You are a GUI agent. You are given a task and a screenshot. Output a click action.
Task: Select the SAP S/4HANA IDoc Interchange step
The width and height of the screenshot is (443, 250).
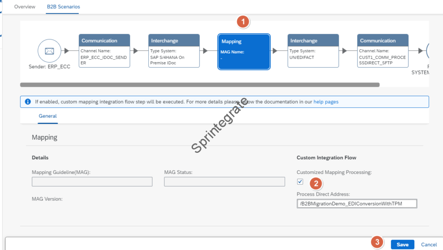174,51
